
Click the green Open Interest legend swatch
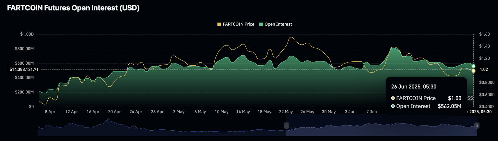click(x=260, y=24)
